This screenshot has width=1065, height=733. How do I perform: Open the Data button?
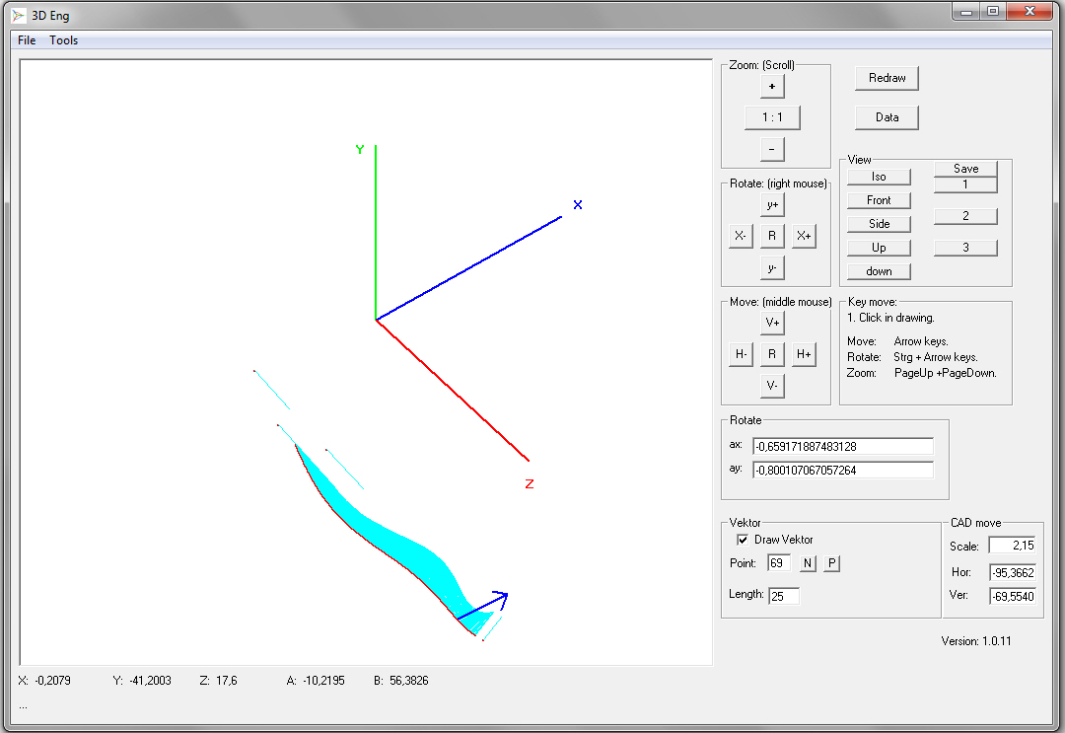887,117
